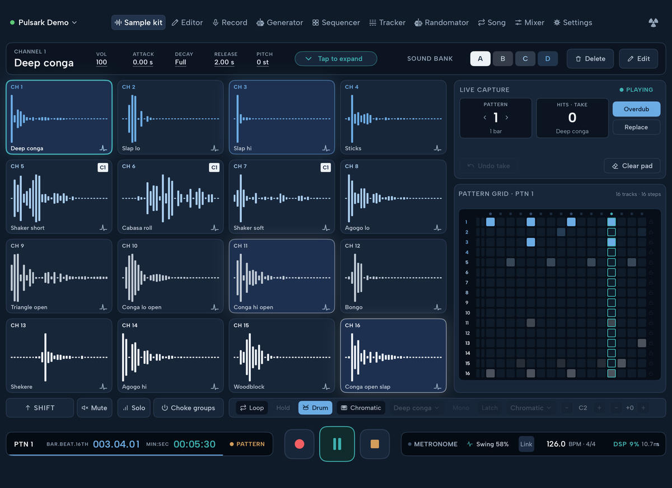Open the radiation icon at top right

[653, 22]
